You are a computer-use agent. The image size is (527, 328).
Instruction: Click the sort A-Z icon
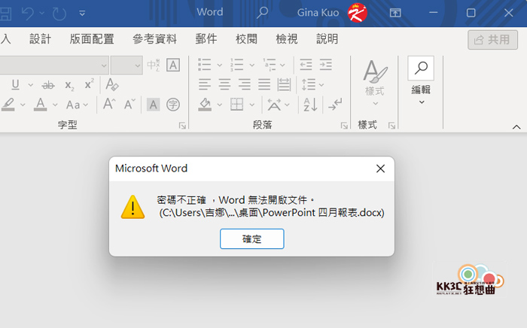[310, 105]
